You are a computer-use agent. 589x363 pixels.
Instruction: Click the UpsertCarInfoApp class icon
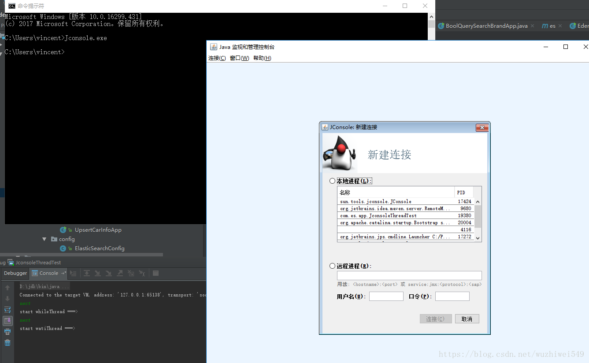click(63, 230)
